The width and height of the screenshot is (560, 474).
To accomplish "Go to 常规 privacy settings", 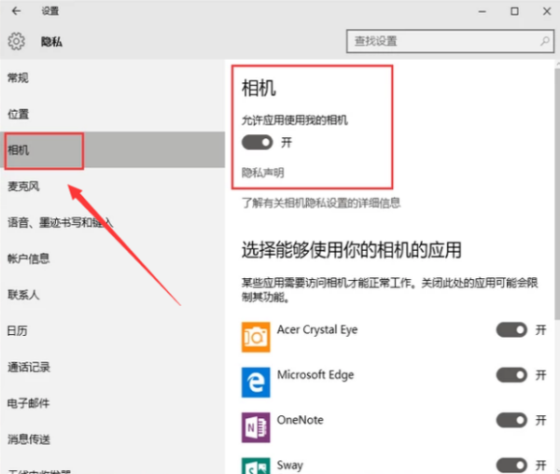I will pyautogui.click(x=19, y=77).
